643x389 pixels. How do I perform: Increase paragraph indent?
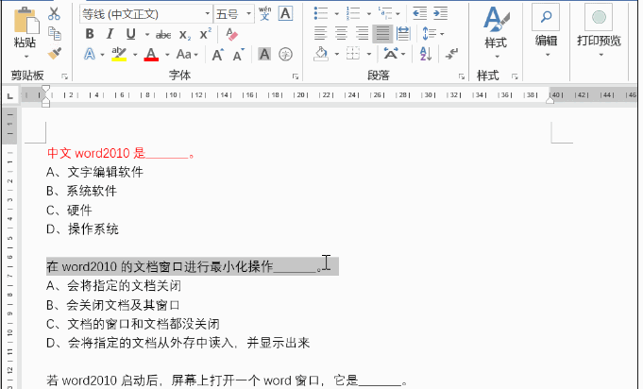440,13
